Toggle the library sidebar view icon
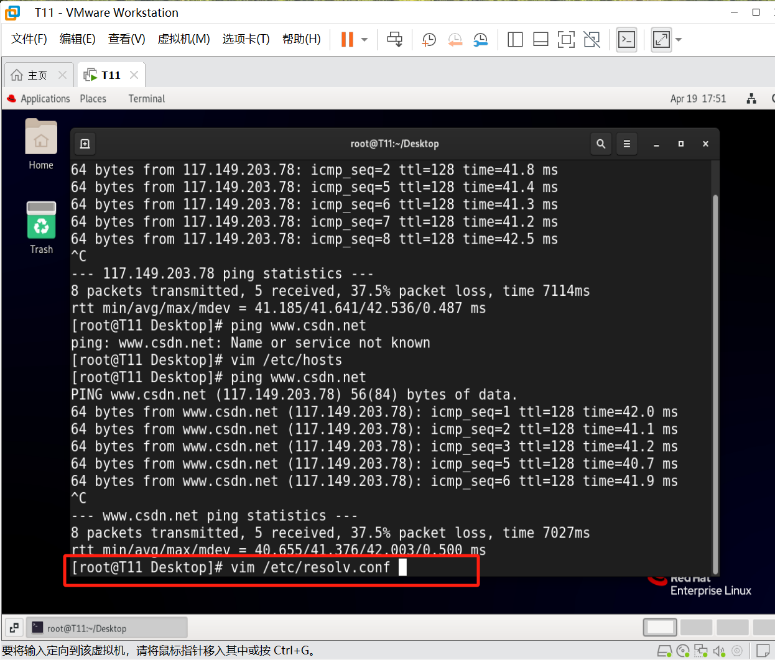Viewport: 775px width, 660px height. click(515, 40)
